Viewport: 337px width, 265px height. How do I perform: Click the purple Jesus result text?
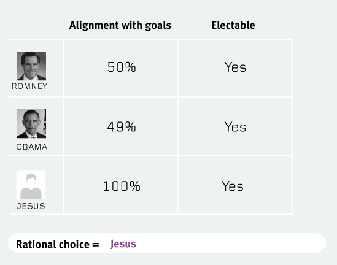[x=123, y=244]
